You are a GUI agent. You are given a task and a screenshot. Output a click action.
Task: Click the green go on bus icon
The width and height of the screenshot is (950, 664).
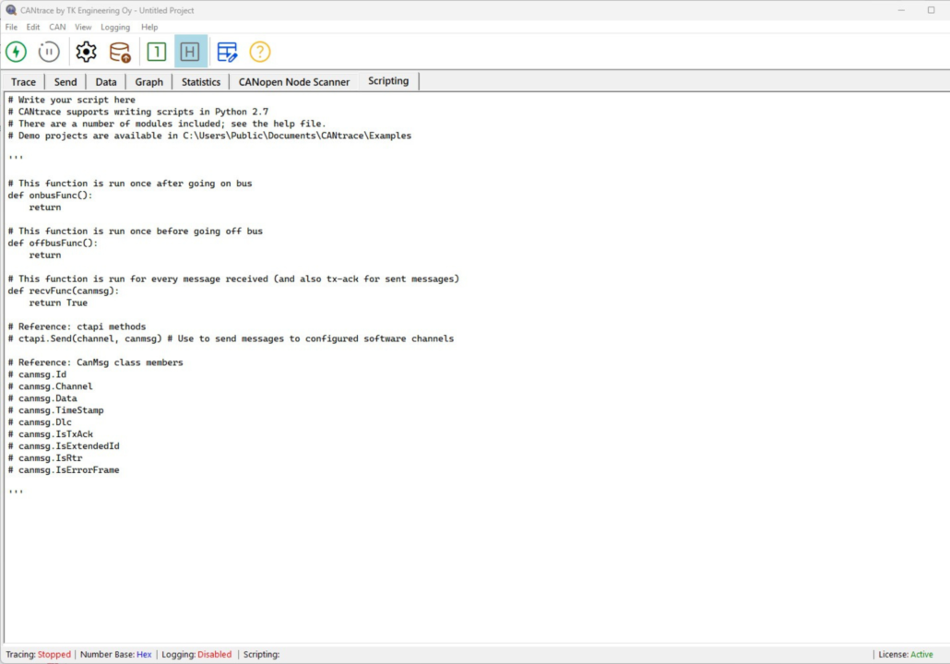[x=17, y=52]
